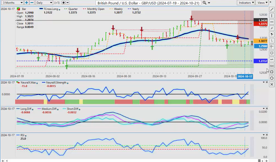Viewport: 276px width, 162px height.
Task: Open the Indicators menu
Action: pyautogui.click(x=246, y=3)
